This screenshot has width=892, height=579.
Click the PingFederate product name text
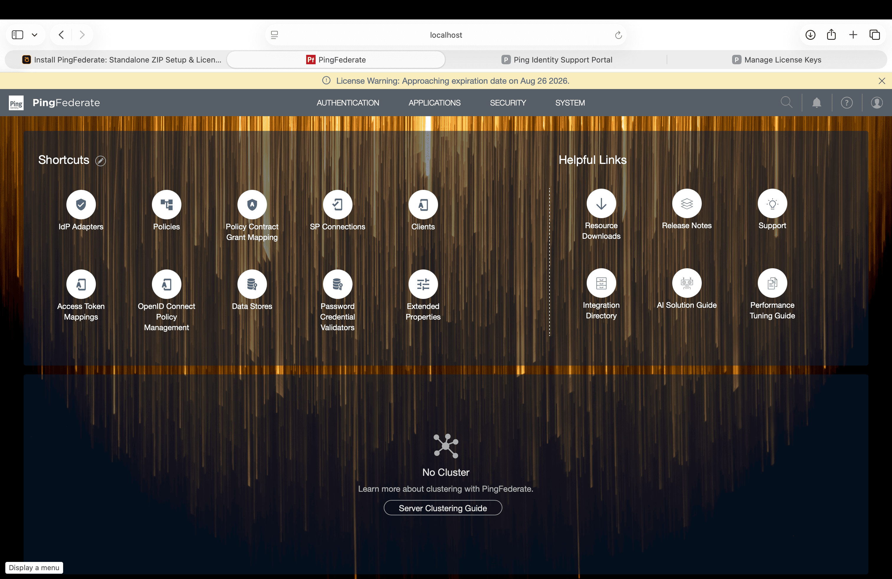66,103
